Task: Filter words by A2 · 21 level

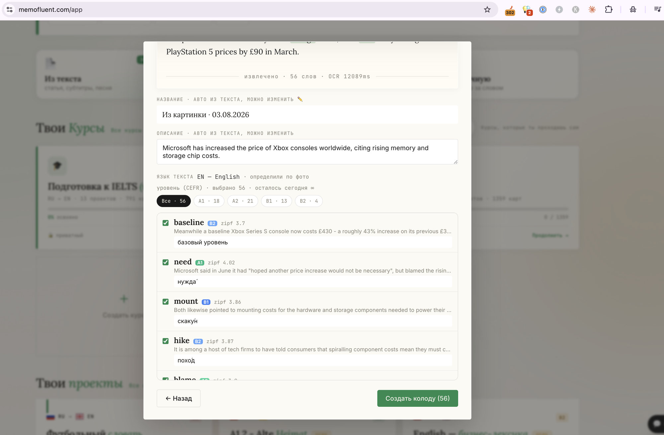Action: point(243,201)
